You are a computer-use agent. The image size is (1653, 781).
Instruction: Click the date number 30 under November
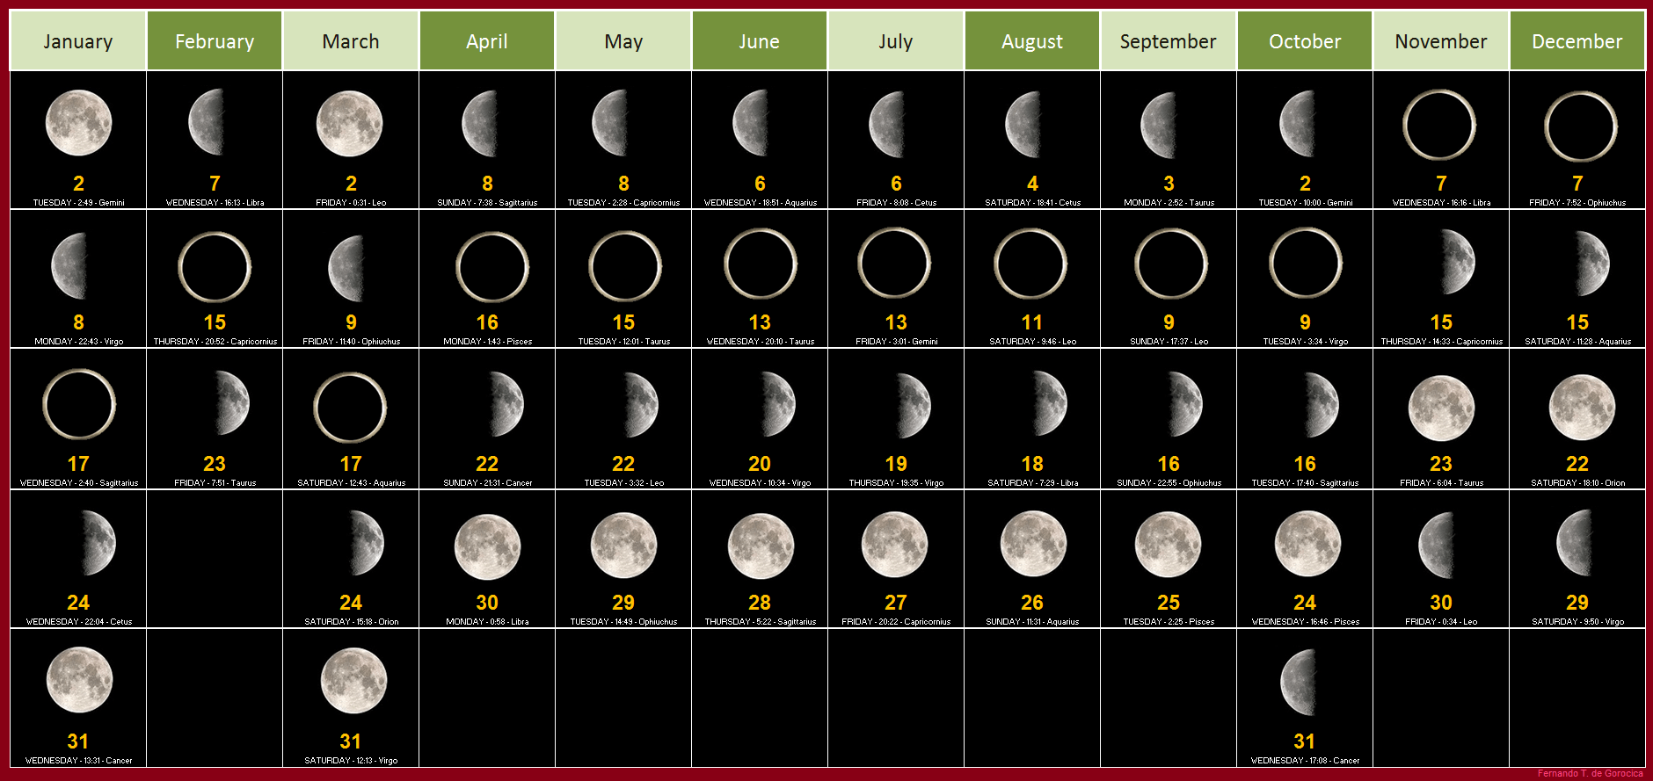[1441, 603]
